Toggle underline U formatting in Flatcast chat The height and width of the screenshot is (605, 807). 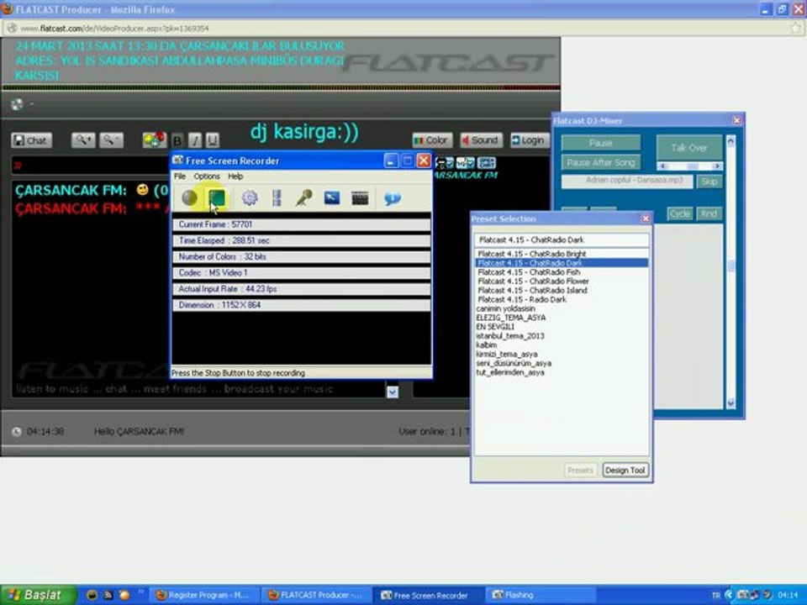[213, 140]
